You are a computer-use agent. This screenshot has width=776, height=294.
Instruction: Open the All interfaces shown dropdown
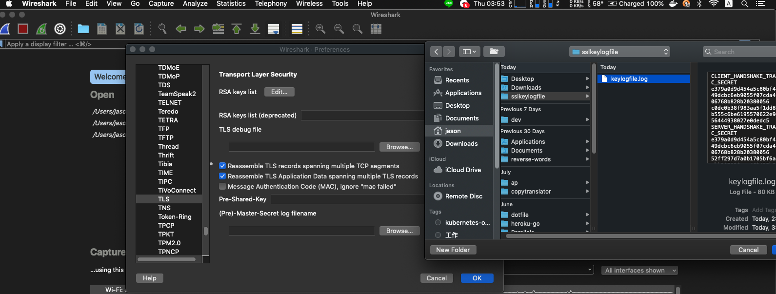(x=639, y=270)
